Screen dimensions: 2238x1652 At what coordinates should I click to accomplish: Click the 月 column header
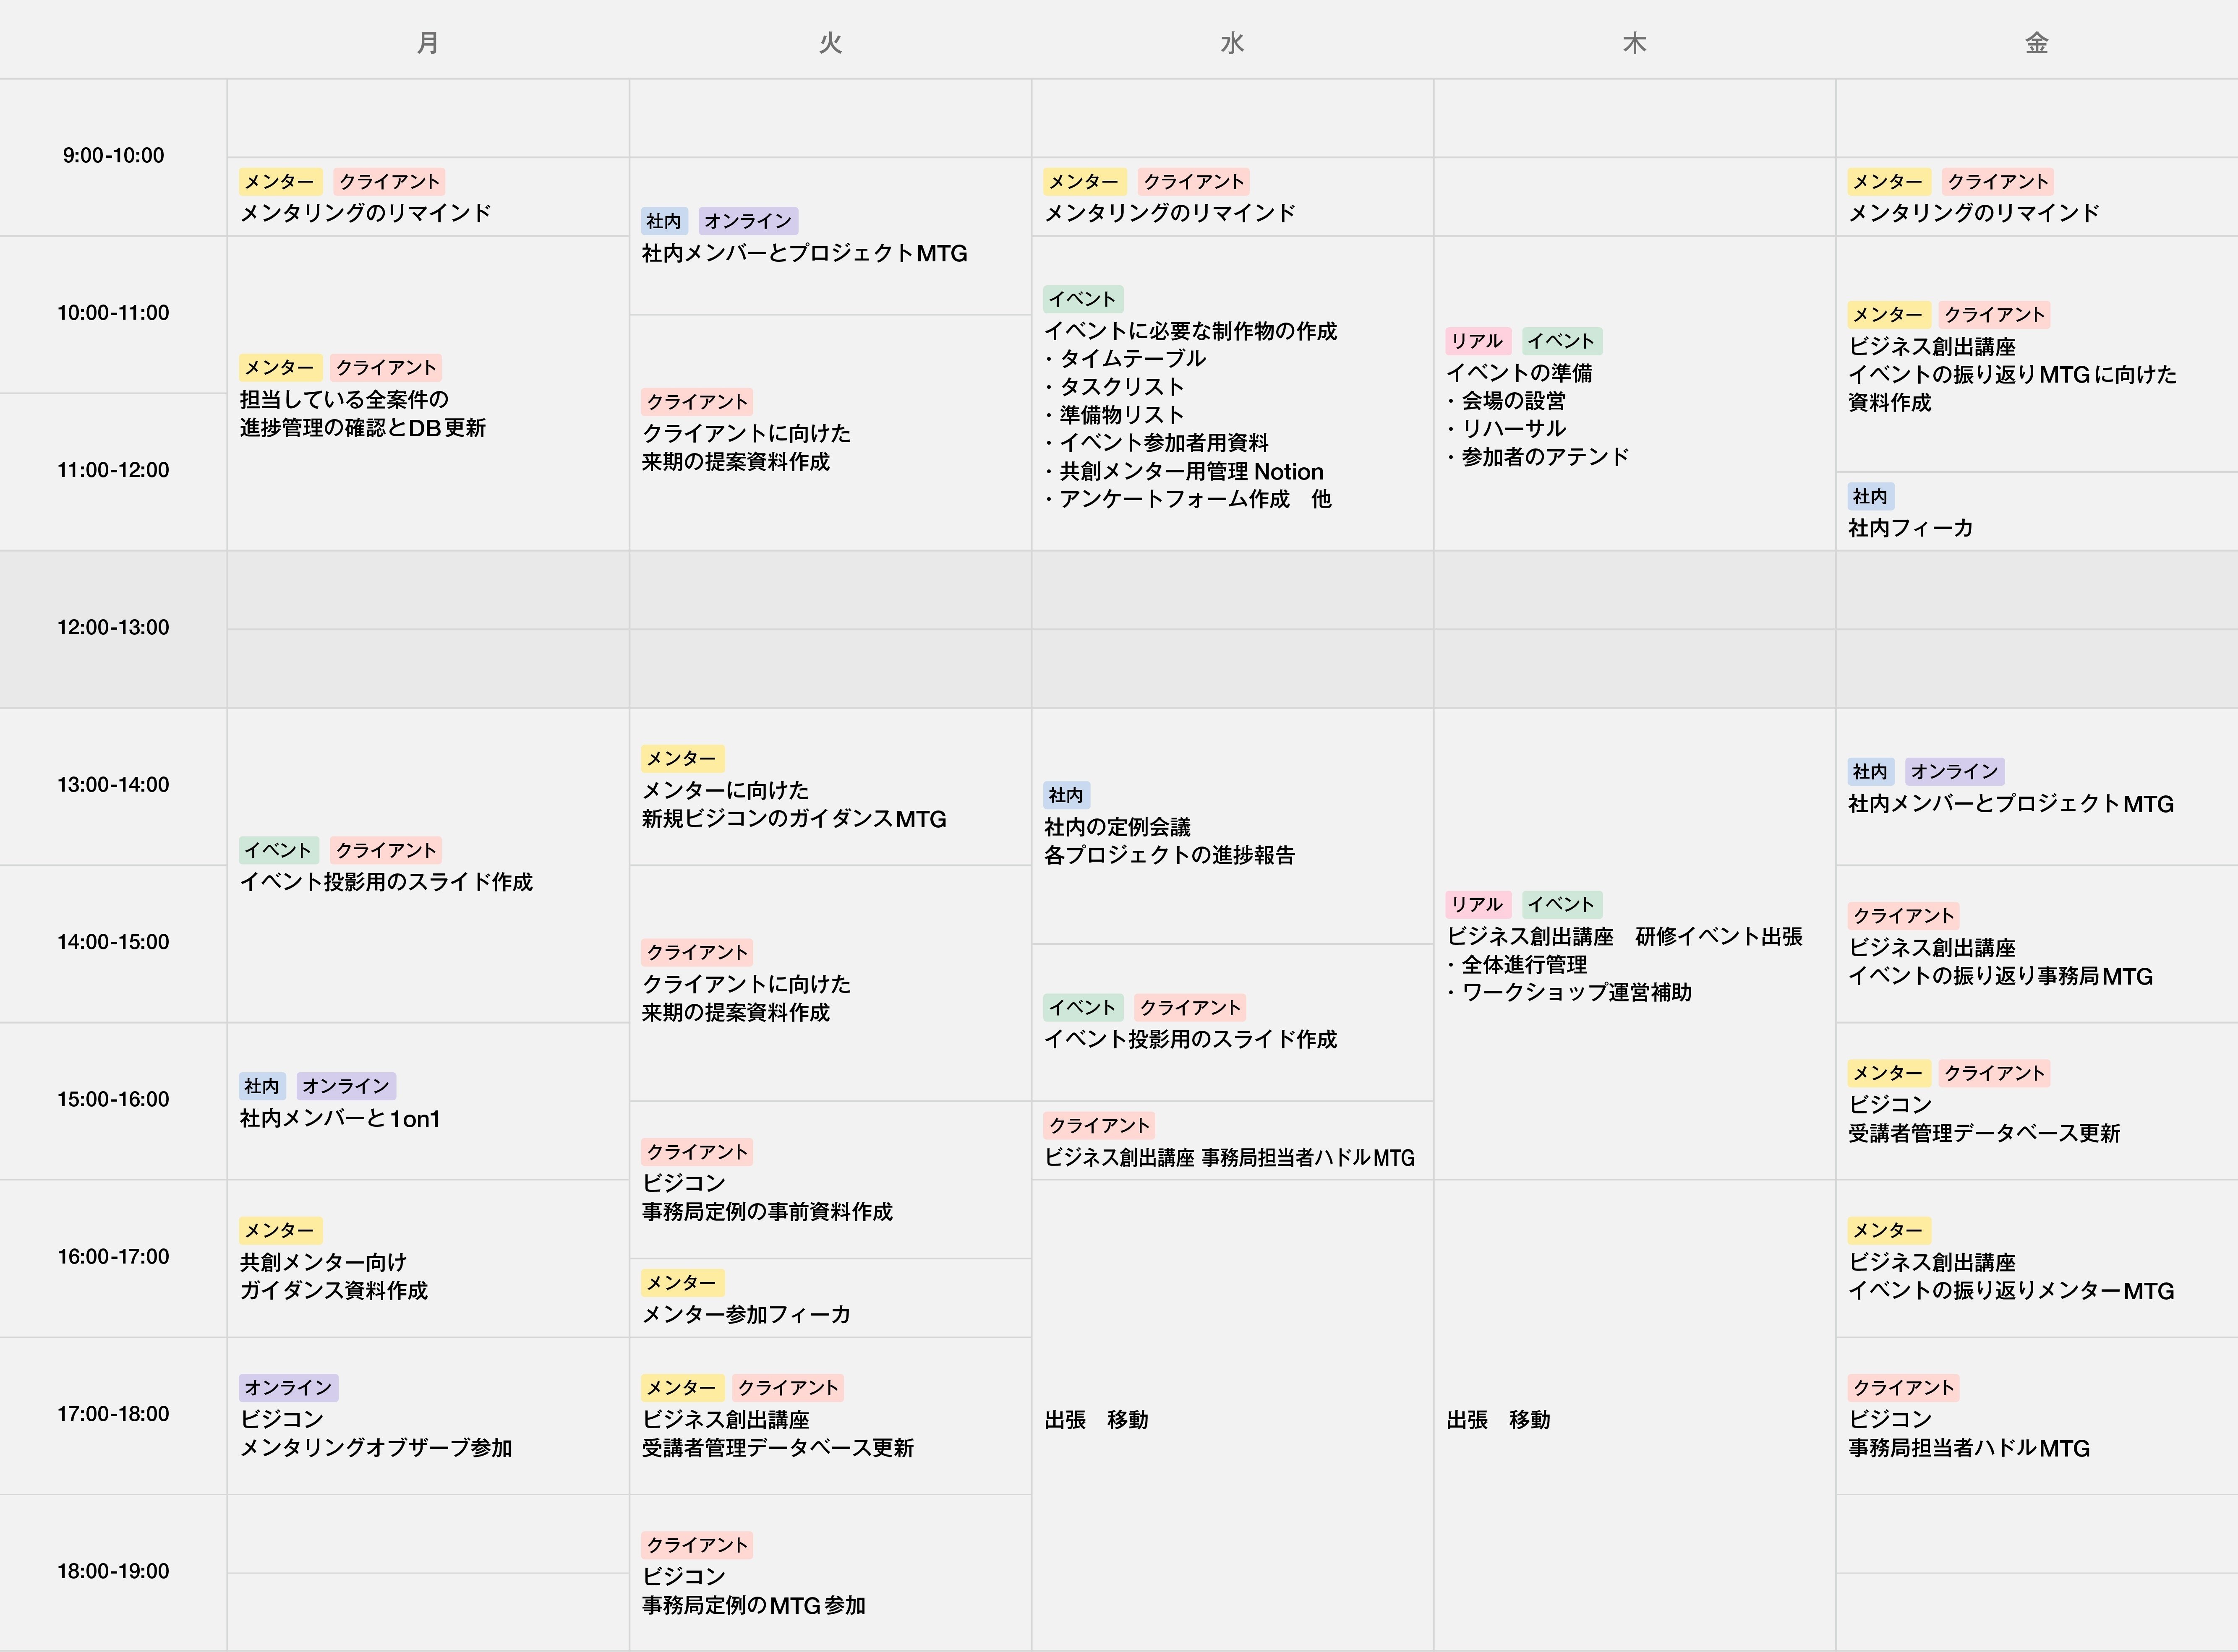[427, 43]
